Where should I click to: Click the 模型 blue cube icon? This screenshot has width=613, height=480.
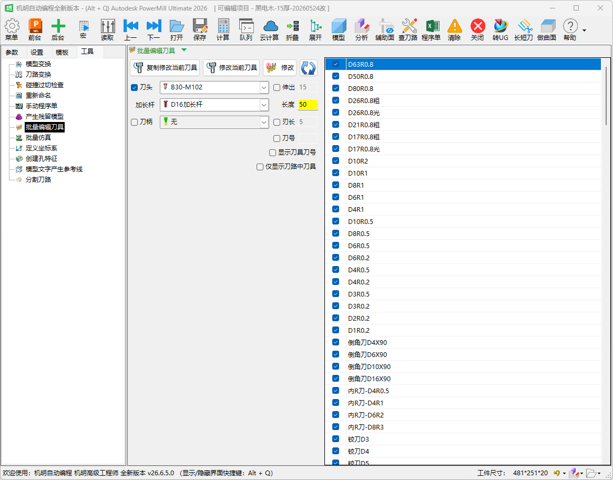tap(339, 26)
